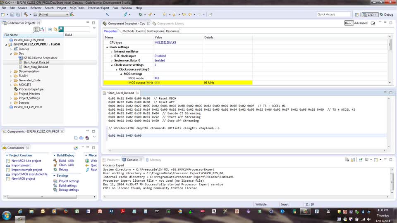Switch to the Build options tab
This screenshot has width=397, height=223.
tap(155, 31)
